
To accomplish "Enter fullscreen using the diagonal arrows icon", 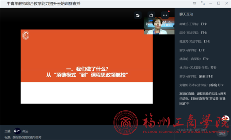I will [203, 3].
